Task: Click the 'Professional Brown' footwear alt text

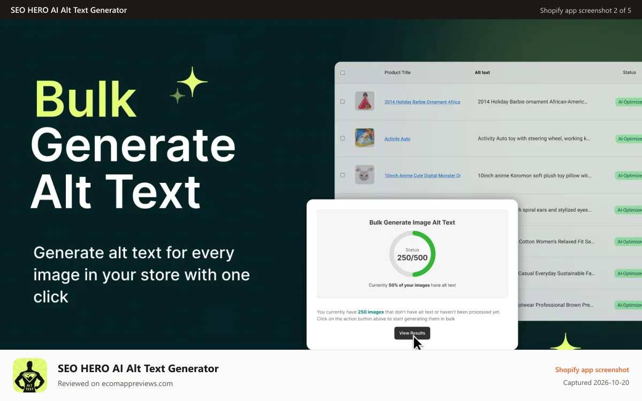Action: pyautogui.click(x=556, y=305)
